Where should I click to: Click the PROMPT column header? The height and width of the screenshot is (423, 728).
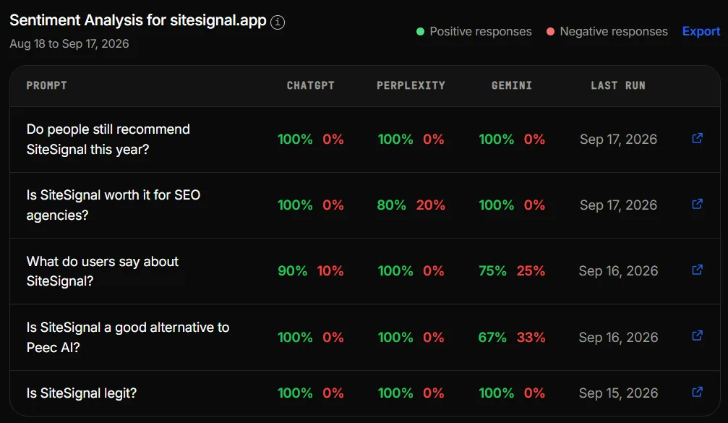point(46,85)
